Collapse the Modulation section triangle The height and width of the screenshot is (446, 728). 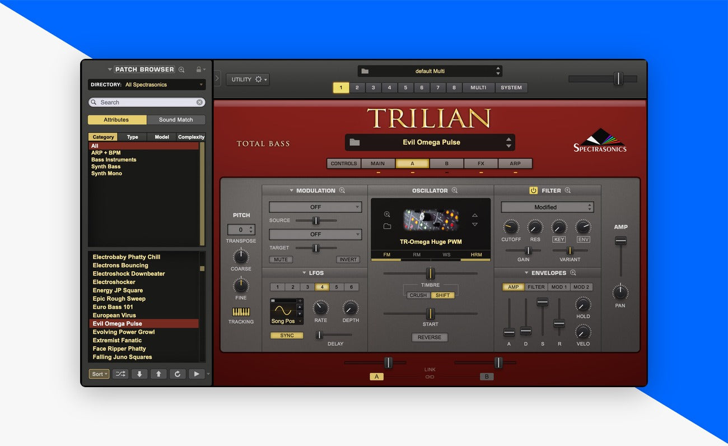291,191
